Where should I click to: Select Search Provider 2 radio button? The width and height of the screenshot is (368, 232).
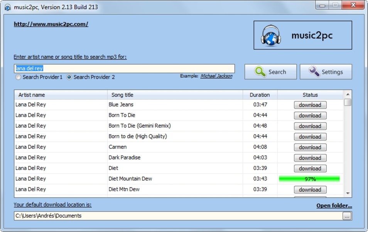point(69,77)
